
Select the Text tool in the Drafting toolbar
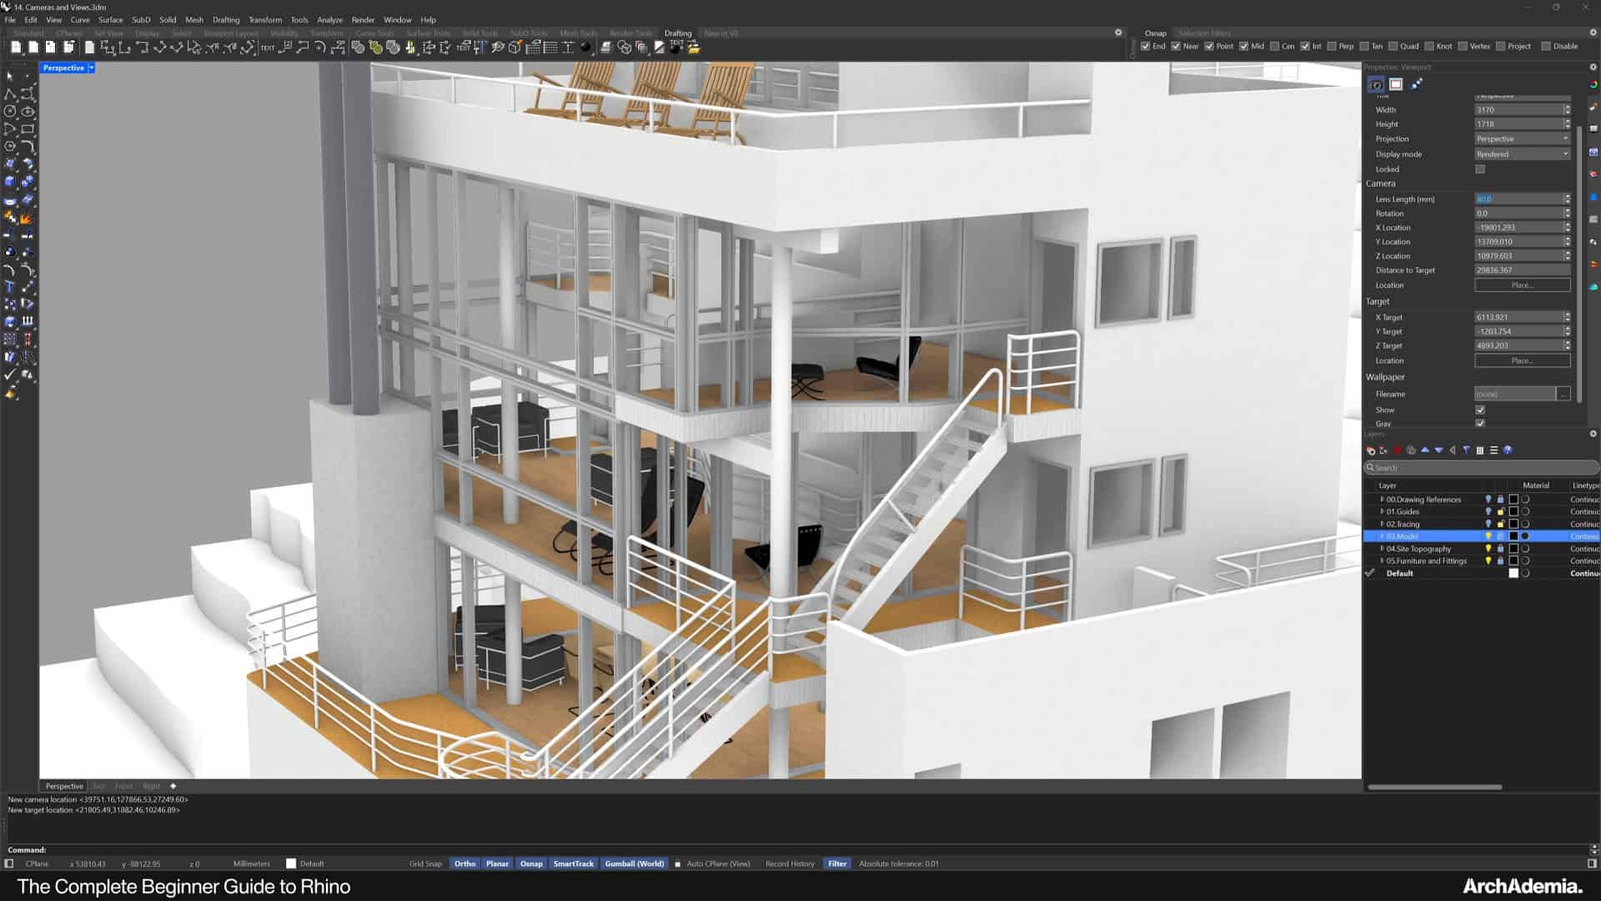[x=267, y=48]
